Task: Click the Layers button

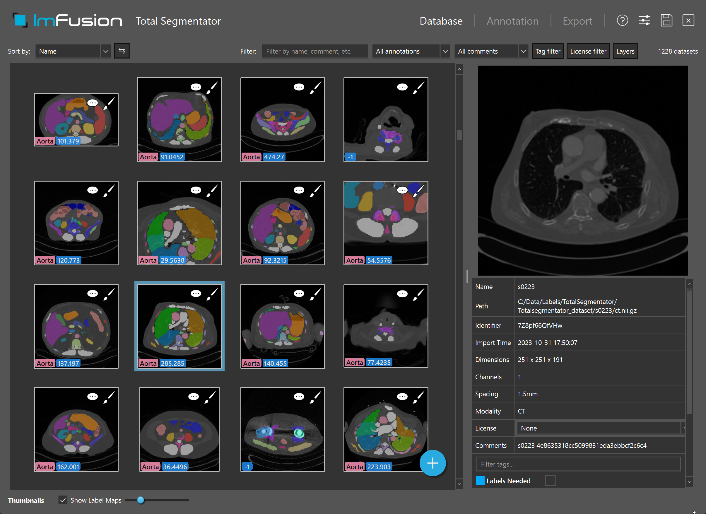Action: point(625,51)
